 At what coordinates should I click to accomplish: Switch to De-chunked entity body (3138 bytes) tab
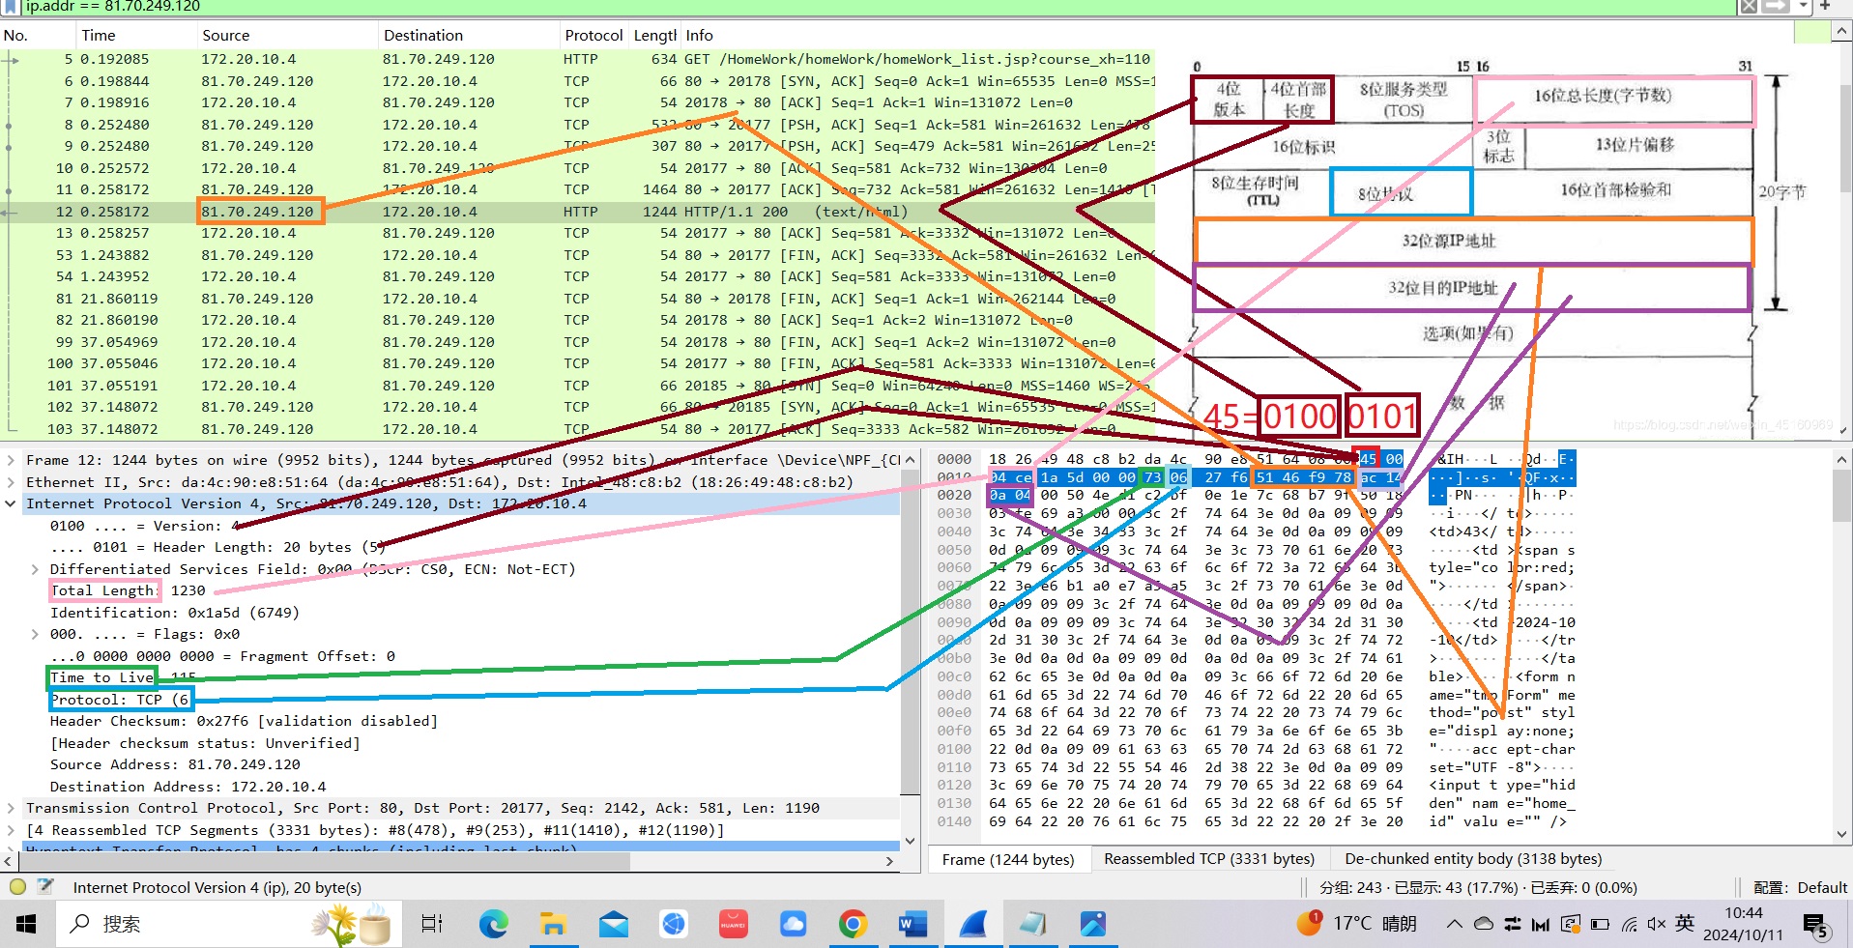pos(1473,859)
